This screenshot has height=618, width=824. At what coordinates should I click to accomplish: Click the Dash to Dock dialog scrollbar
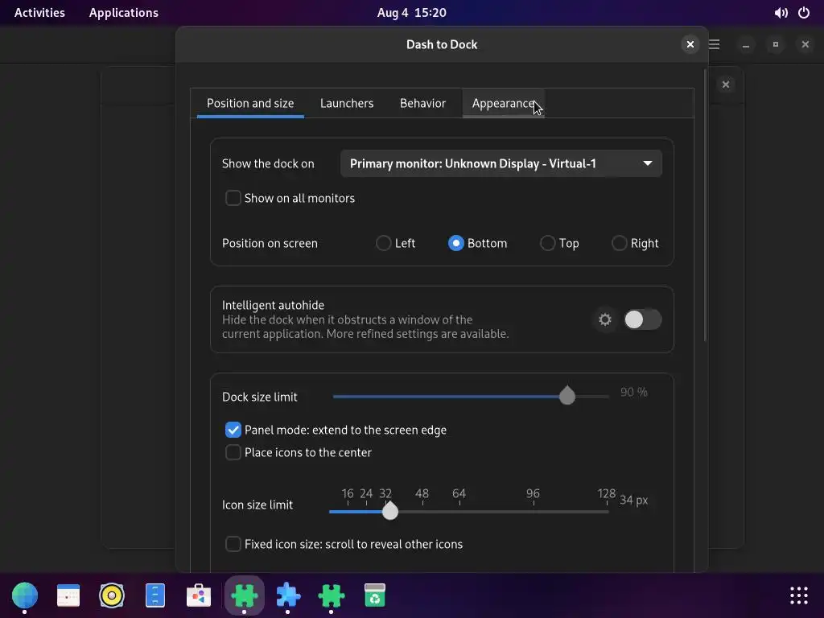705,205
